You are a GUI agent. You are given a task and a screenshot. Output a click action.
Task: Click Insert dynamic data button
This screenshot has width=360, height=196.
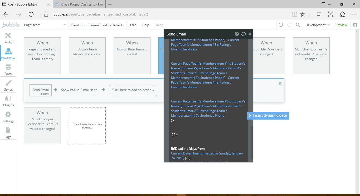point(268,115)
